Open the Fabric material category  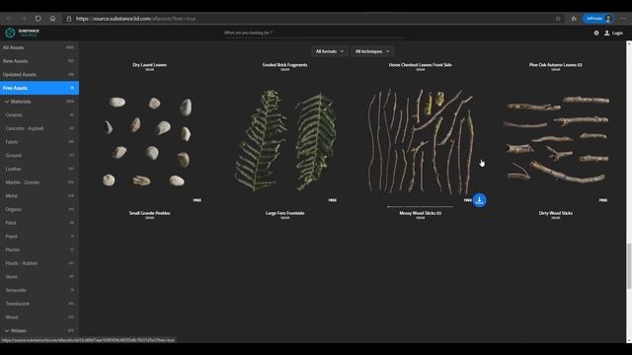coord(39,142)
